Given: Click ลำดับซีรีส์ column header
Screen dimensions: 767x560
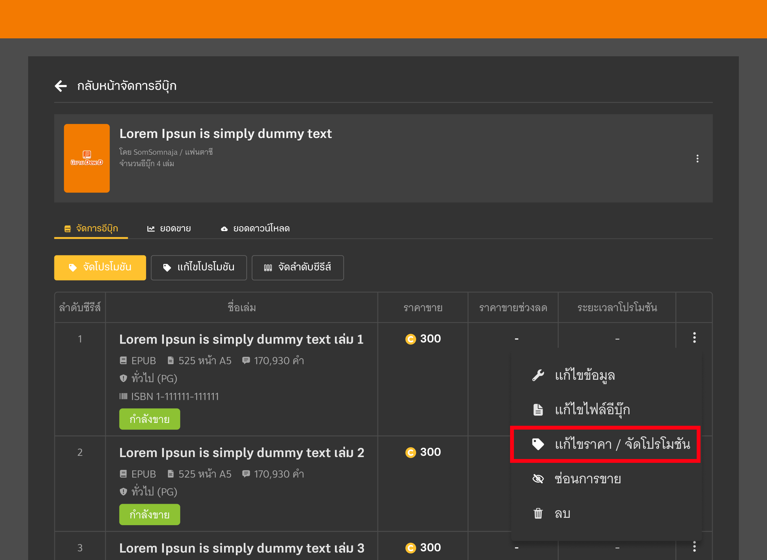Looking at the screenshot, I should coord(80,307).
